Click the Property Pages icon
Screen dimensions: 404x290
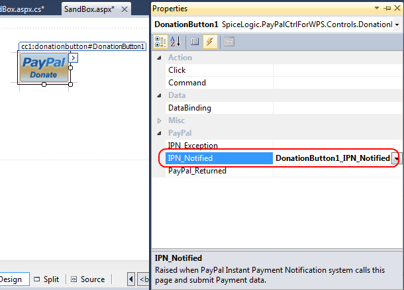228,41
